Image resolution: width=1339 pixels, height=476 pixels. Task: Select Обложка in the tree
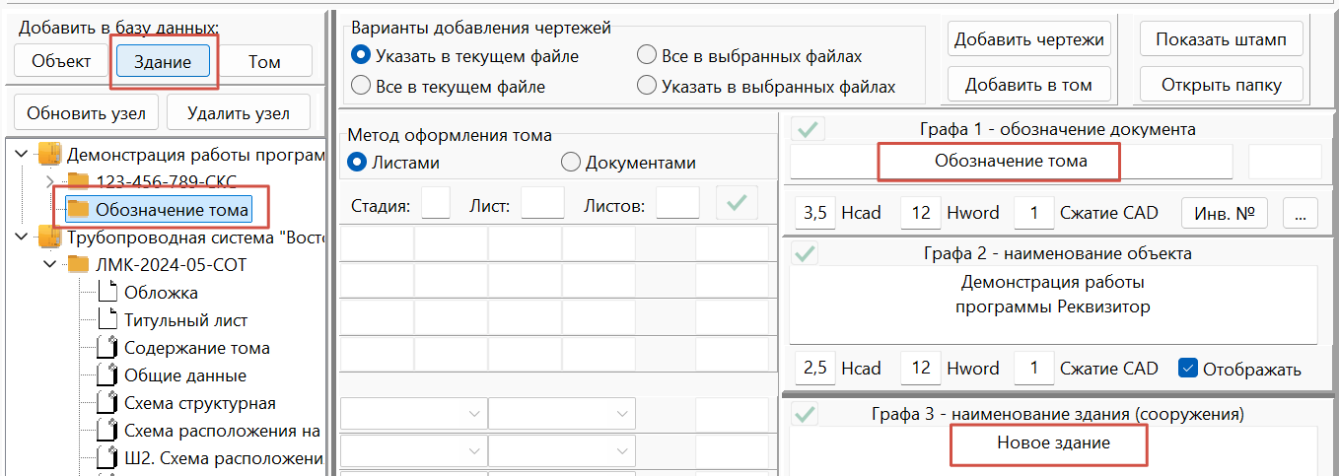coord(161,292)
